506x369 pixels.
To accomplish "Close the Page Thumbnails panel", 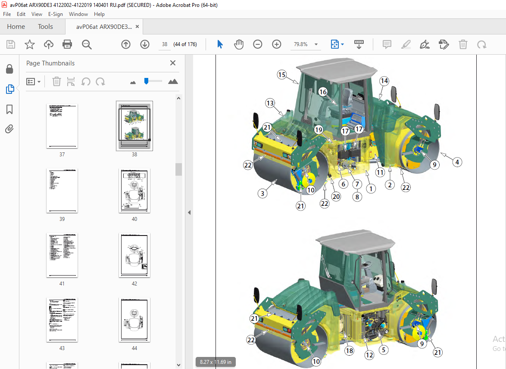I will (173, 63).
